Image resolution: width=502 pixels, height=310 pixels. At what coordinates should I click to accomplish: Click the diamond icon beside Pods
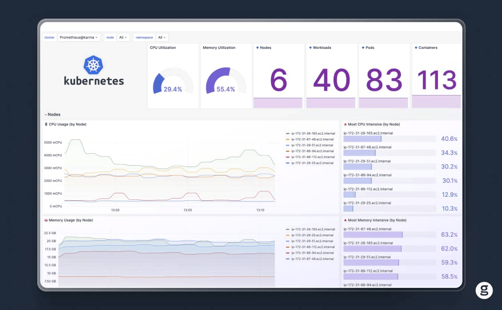[x=363, y=48]
